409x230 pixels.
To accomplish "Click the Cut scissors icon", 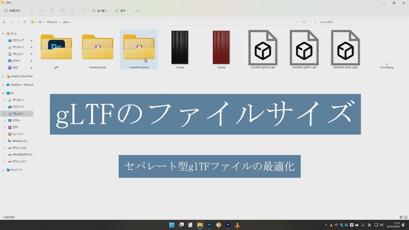I will 32,11.
